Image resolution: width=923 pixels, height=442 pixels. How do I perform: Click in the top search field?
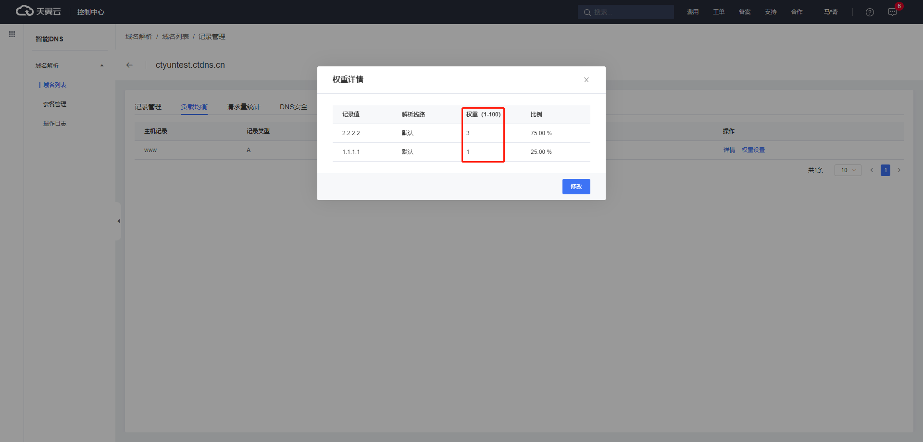(626, 12)
